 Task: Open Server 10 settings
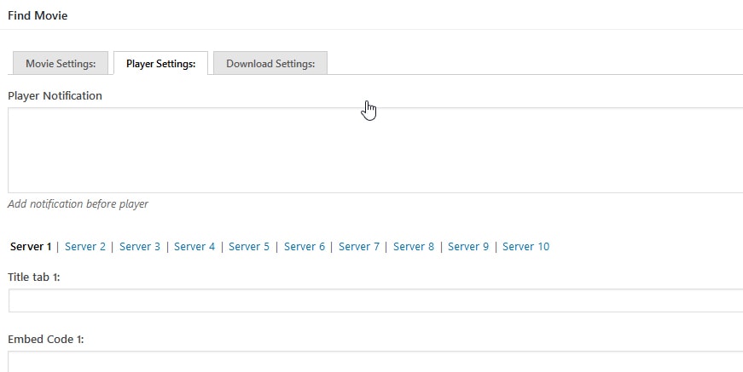(526, 247)
